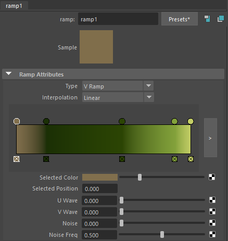
Task: Select the first dark green ramp handle circle
Action: 46,121
